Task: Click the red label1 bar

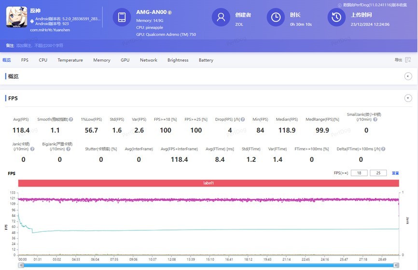Action: point(209,184)
